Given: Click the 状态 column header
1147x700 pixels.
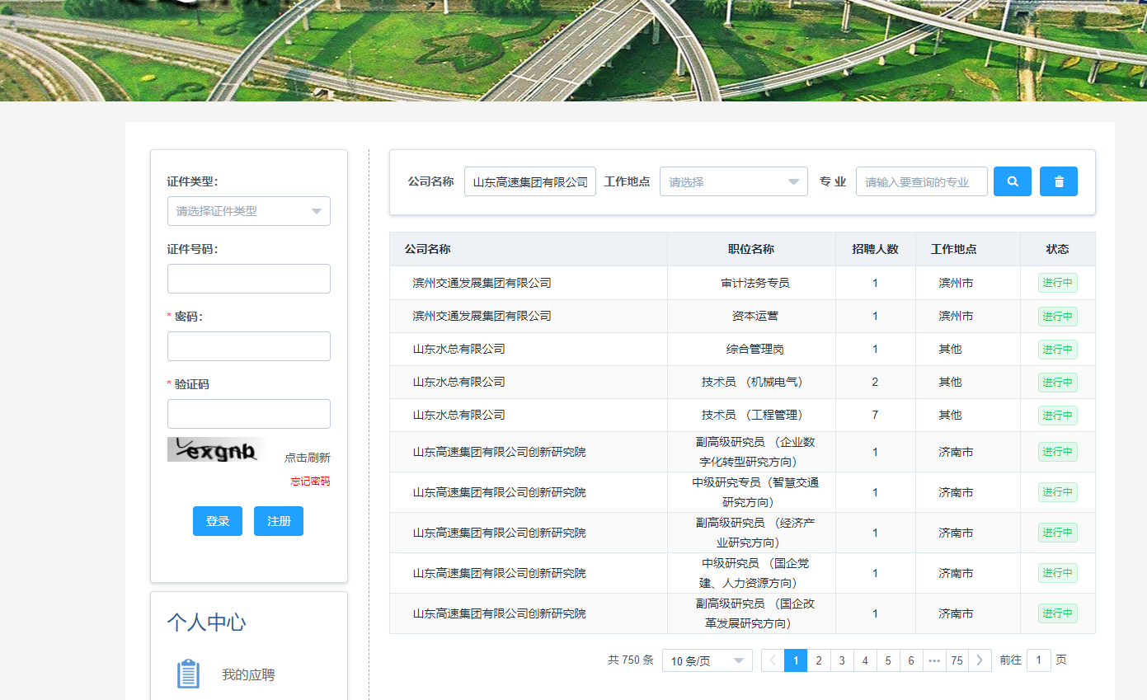Looking at the screenshot, I should 1058,249.
